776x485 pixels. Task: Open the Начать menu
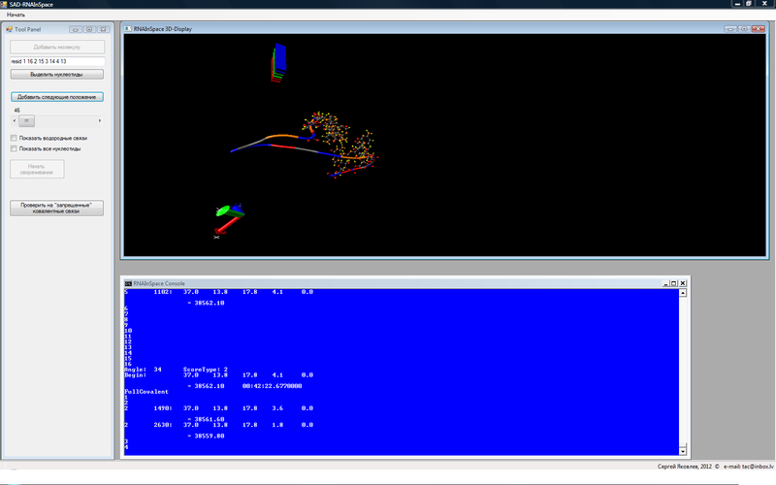pyautogui.click(x=16, y=15)
